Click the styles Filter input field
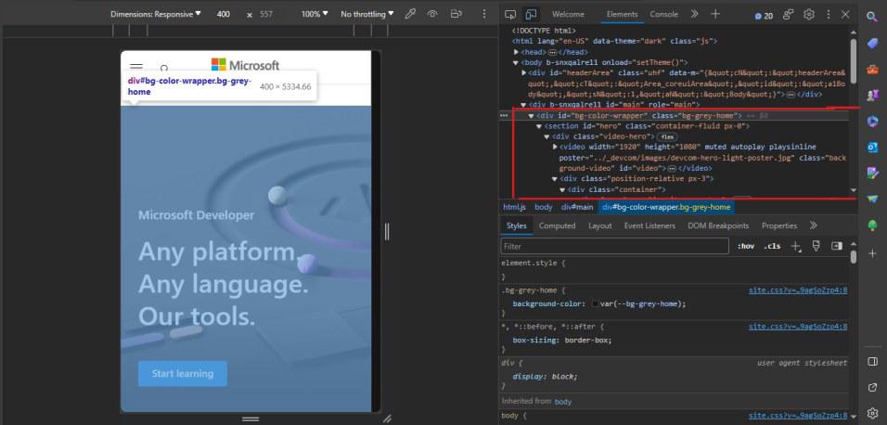The image size is (887, 425). 612,247
